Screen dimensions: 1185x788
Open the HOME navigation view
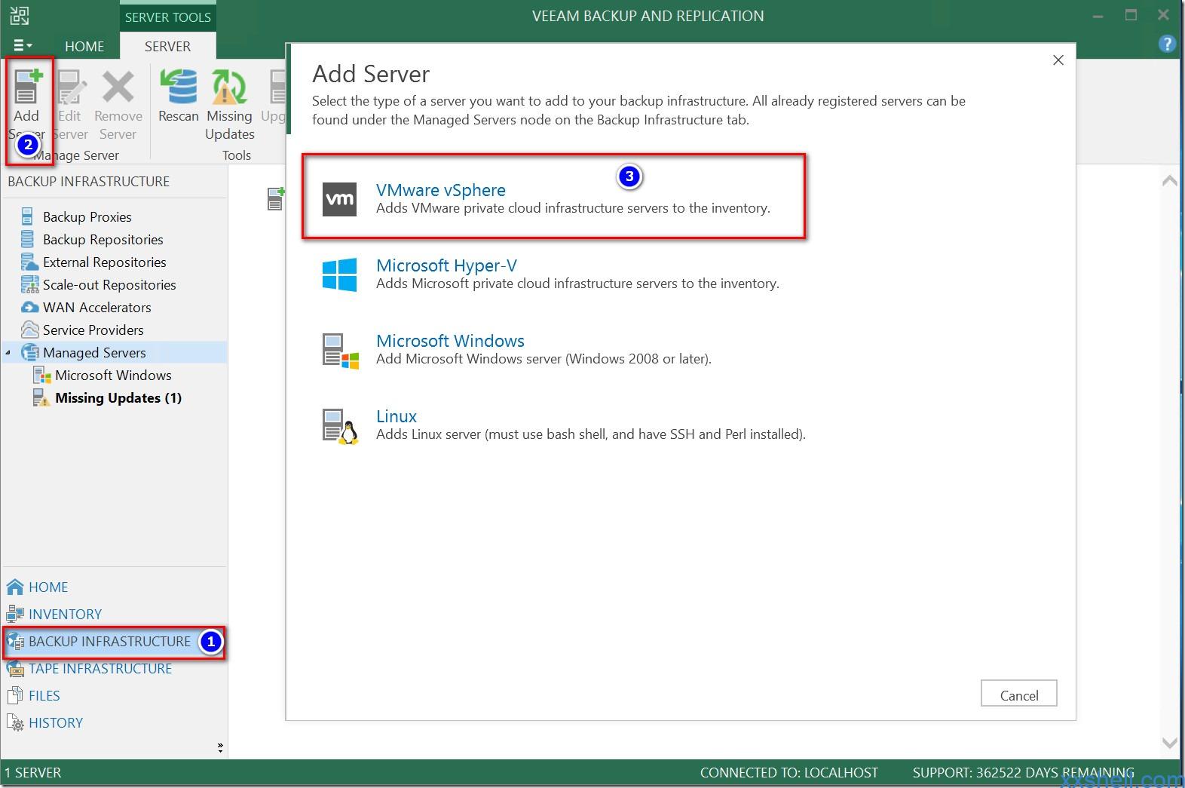click(48, 587)
